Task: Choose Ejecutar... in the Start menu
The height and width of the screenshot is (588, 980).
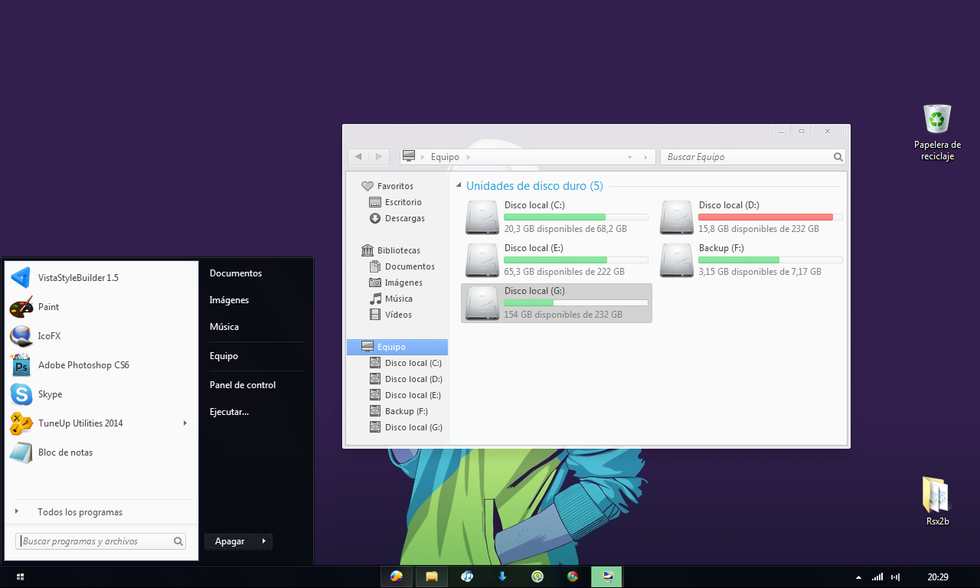Action: 230,412
